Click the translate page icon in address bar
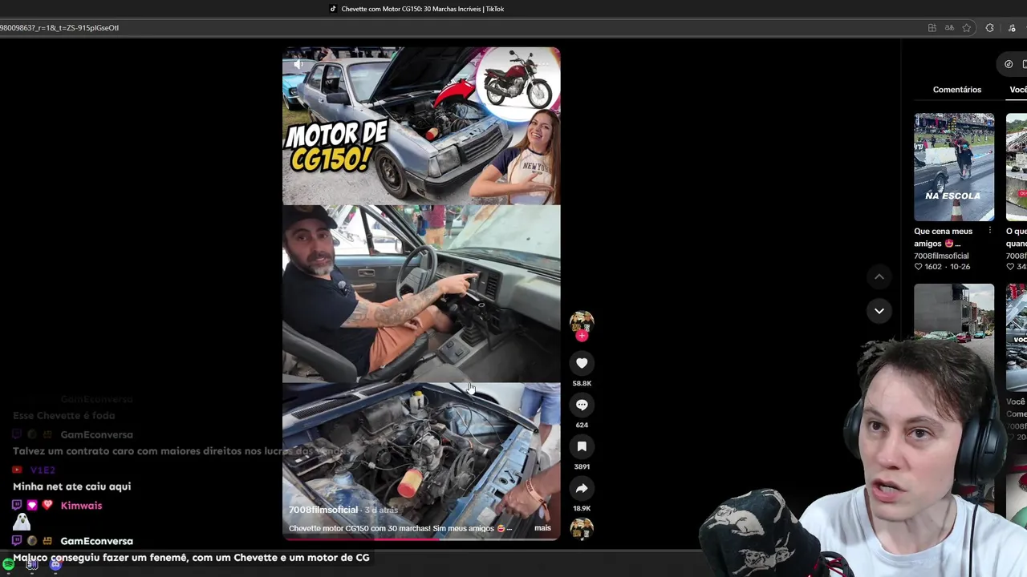The image size is (1027, 577). click(x=949, y=28)
